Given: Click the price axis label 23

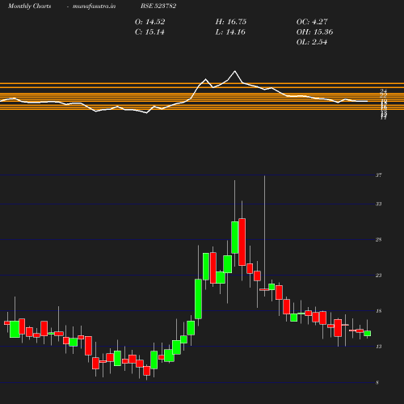Looking at the screenshot, I should point(379,276).
